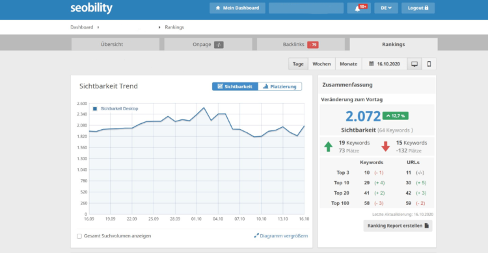
Task: Open the notifications bell
Action: pos(359,8)
